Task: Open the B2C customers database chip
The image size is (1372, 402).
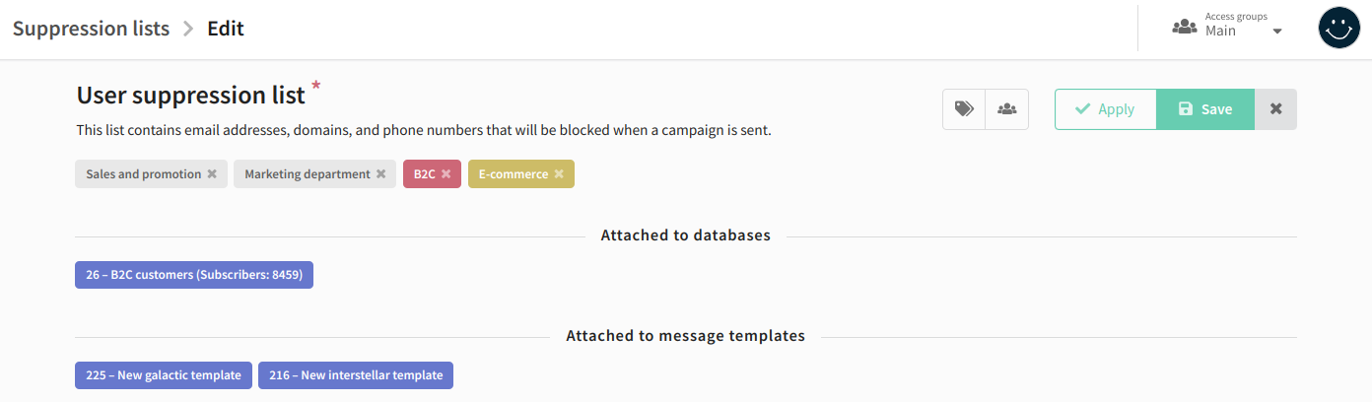Action: pyautogui.click(x=194, y=275)
